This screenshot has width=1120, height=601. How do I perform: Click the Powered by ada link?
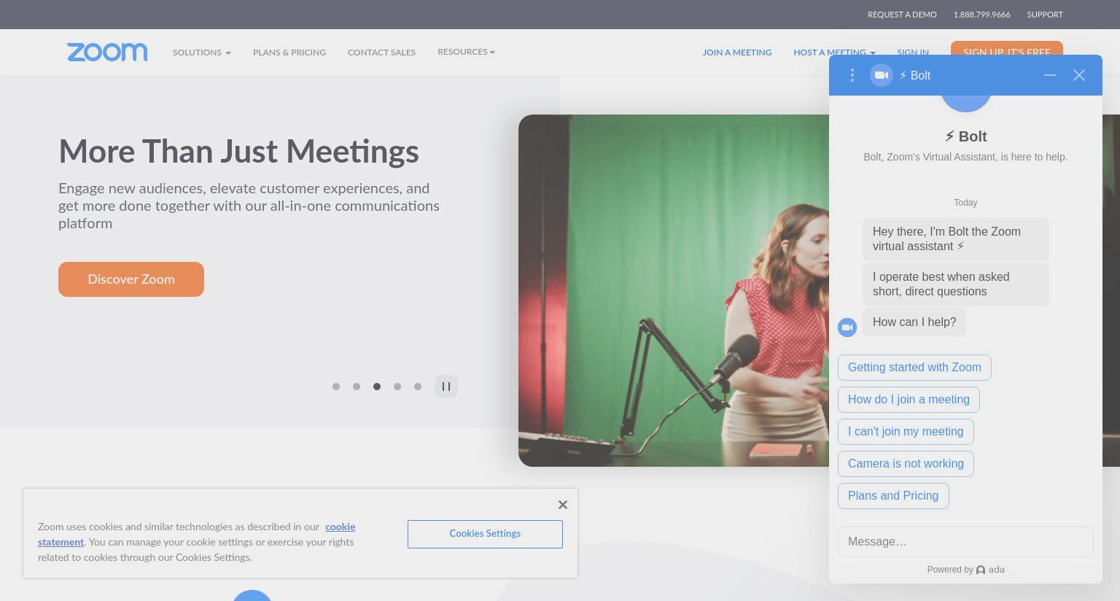tap(965, 570)
